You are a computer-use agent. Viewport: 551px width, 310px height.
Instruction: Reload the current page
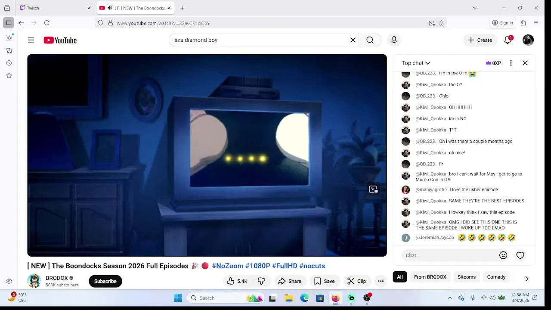click(x=47, y=23)
